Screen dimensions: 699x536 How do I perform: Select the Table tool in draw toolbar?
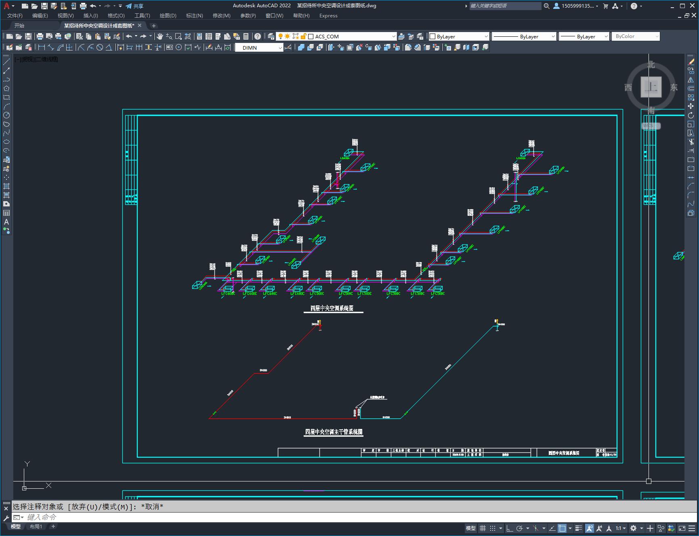6,213
